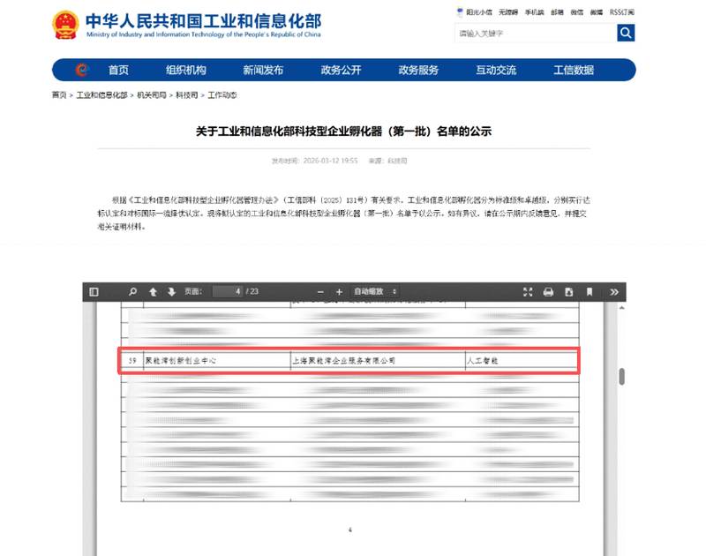Go to next page with down arrow
This screenshot has width=706, height=556.
point(171,291)
